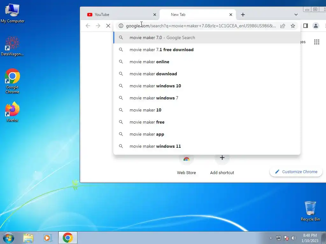Open the Web Store shortcut

point(187,165)
